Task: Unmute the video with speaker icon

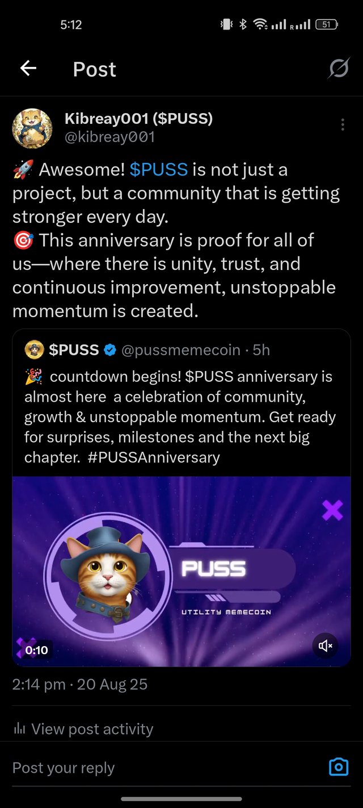Action: coord(326,646)
